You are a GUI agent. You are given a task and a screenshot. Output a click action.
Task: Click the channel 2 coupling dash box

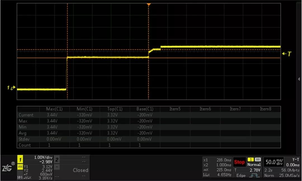[56, 167]
